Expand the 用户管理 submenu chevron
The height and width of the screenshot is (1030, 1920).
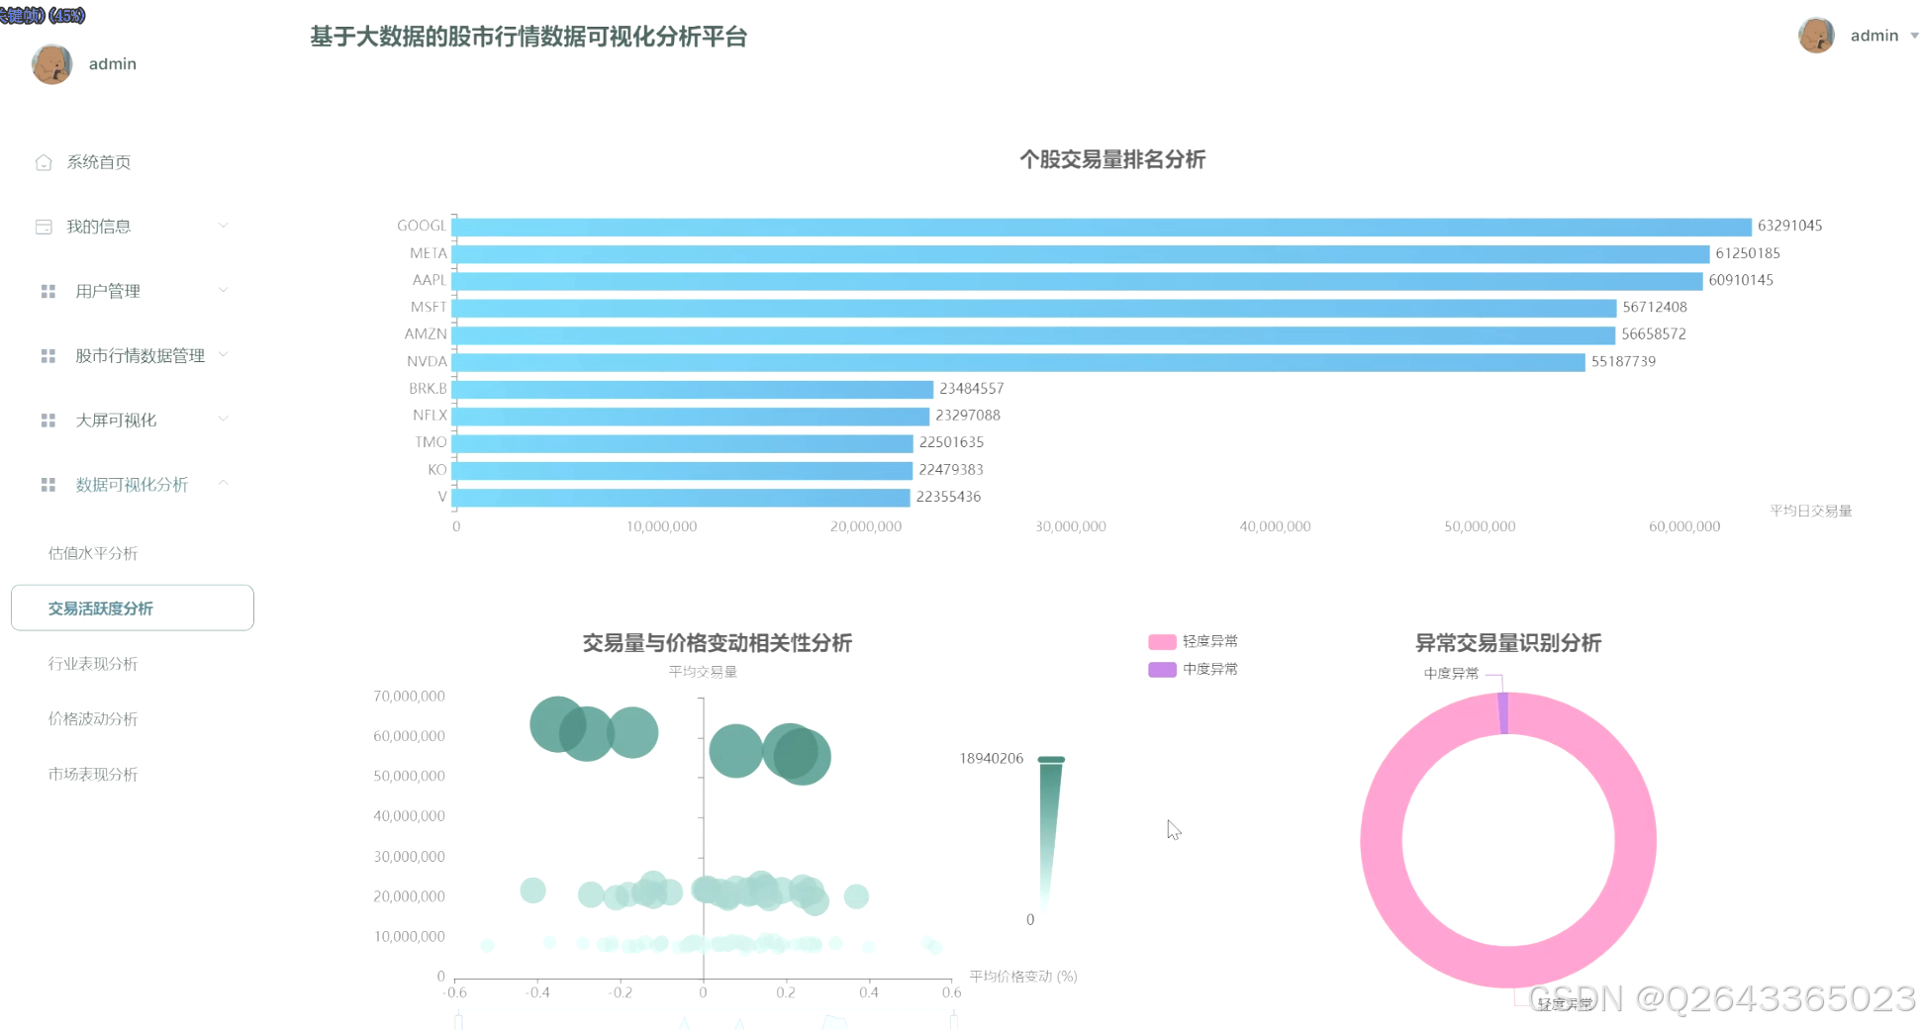click(x=223, y=290)
